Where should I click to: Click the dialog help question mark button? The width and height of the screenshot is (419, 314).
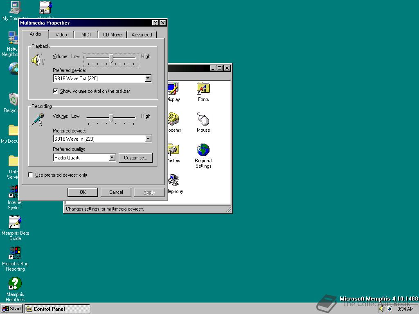pyautogui.click(x=155, y=23)
